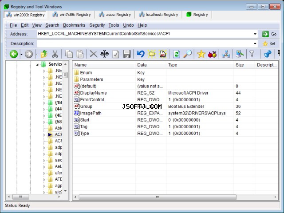Click the new string value icon

pyautogui.click(x=163, y=54)
